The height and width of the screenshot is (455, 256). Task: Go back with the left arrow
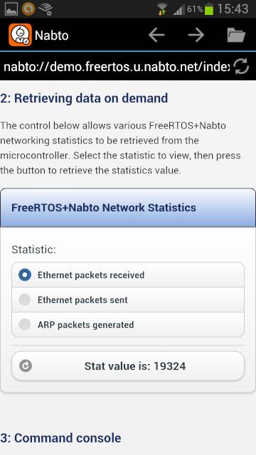click(156, 35)
